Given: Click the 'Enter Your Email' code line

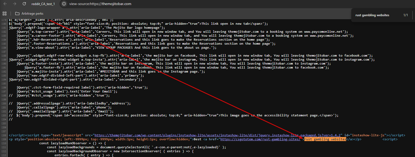Looking at the screenshot, I should [x=67, y=91].
